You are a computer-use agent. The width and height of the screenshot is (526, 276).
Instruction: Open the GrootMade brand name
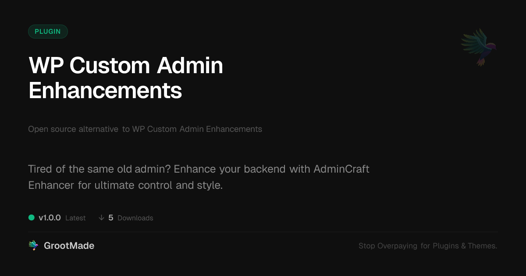69,246
